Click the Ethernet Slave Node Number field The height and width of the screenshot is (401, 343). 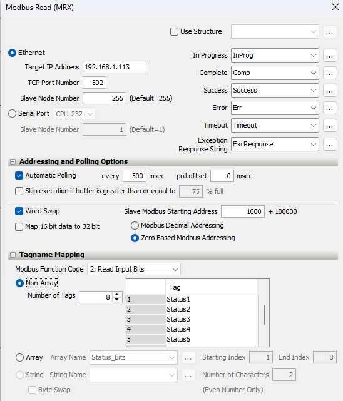(105, 98)
